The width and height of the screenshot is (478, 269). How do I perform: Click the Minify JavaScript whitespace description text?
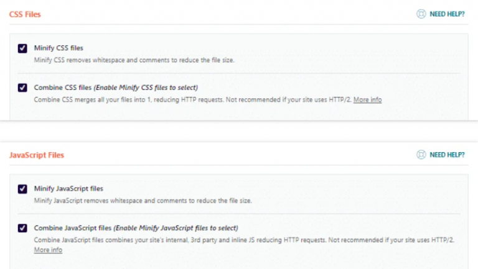pyautogui.click(x=143, y=200)
